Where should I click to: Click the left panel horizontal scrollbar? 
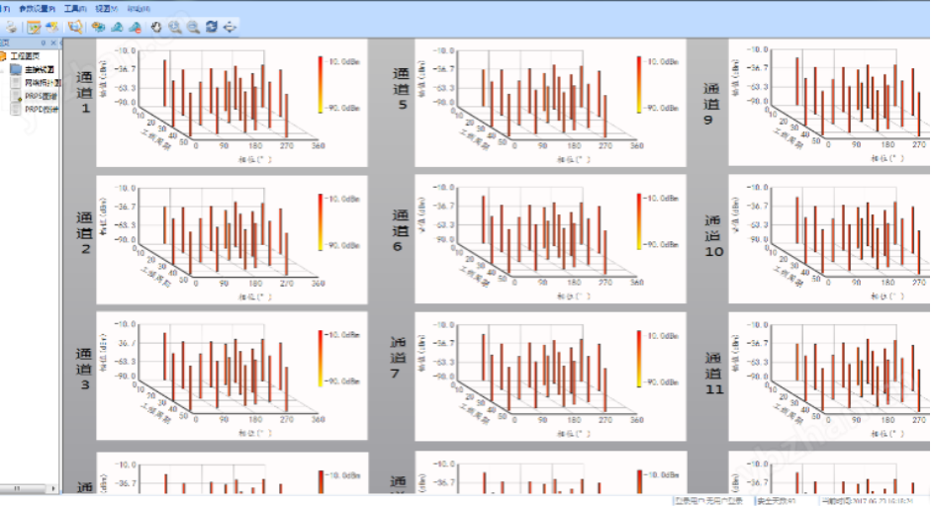pos(30,488)
